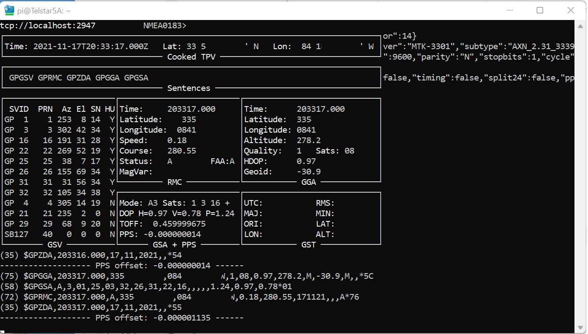Click the Sentences panel label
This screenshot has width=588, height=334.
click(x=189, y=88)
